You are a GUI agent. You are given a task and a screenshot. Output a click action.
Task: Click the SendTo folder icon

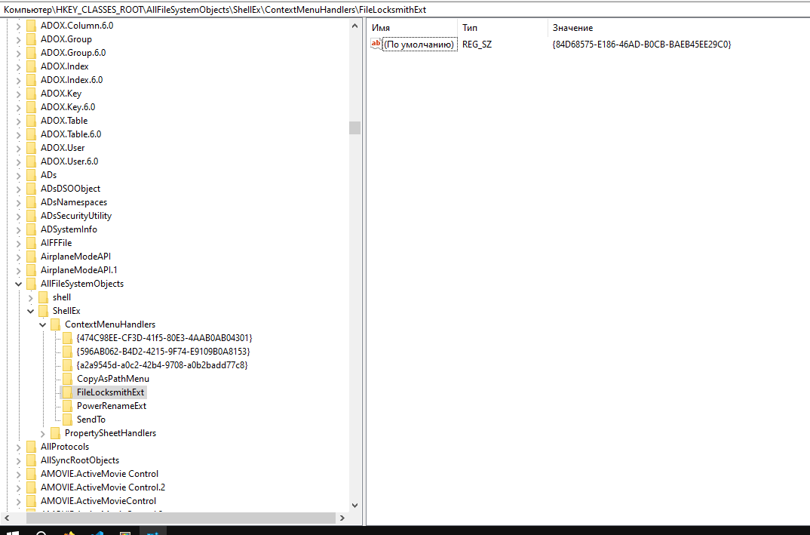(68, 419)
